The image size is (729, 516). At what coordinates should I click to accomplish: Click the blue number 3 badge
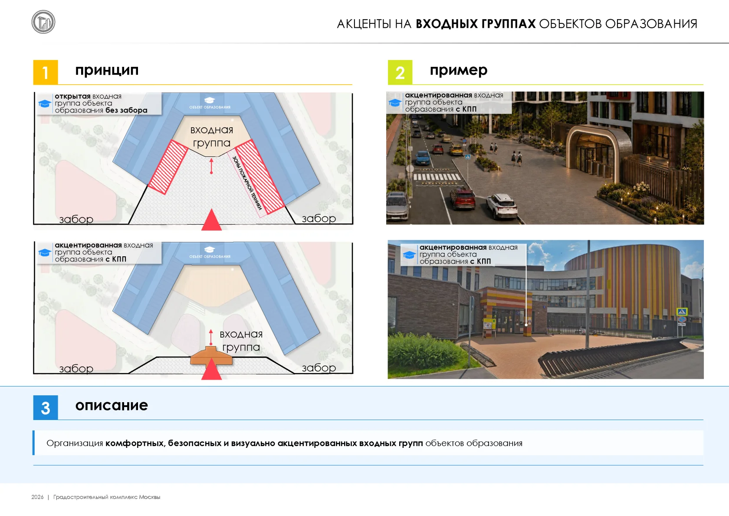pyautogui.click(x=46, y=407)
